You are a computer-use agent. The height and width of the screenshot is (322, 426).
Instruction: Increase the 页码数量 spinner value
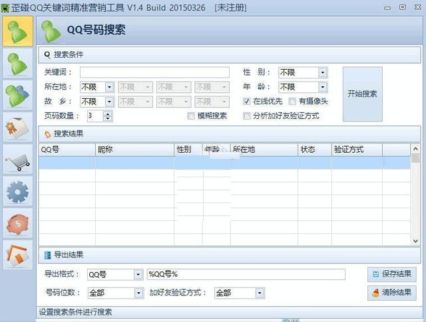(108, 114)
